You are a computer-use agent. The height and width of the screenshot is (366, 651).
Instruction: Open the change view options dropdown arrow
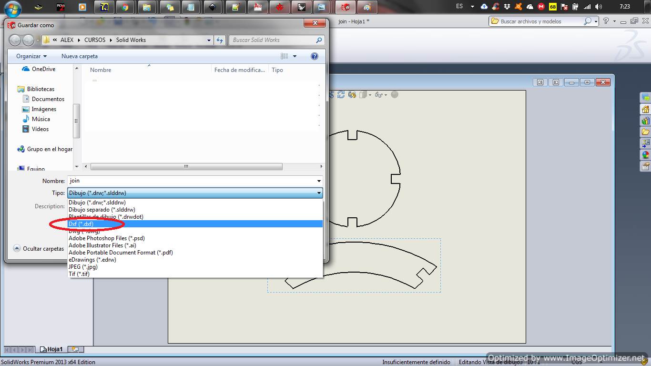point(295,56)
